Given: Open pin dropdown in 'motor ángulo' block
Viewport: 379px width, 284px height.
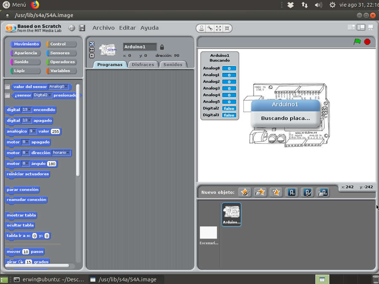Looking at the screenshot, I should pos(25,164).
